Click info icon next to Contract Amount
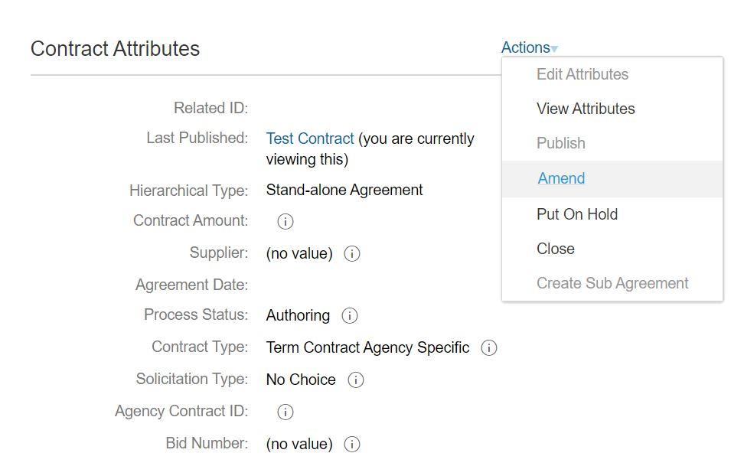 pos(286,221)
